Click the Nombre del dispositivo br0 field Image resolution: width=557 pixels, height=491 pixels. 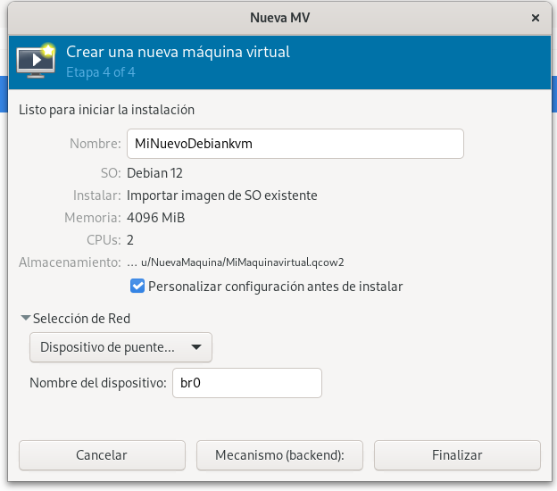click(247, 383)
